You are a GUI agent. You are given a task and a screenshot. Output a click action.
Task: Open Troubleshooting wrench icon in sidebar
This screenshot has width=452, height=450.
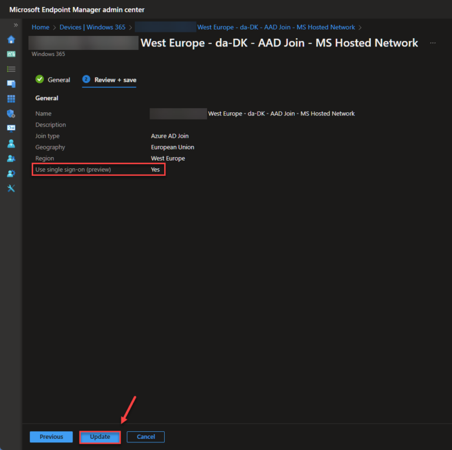[11, 188]
